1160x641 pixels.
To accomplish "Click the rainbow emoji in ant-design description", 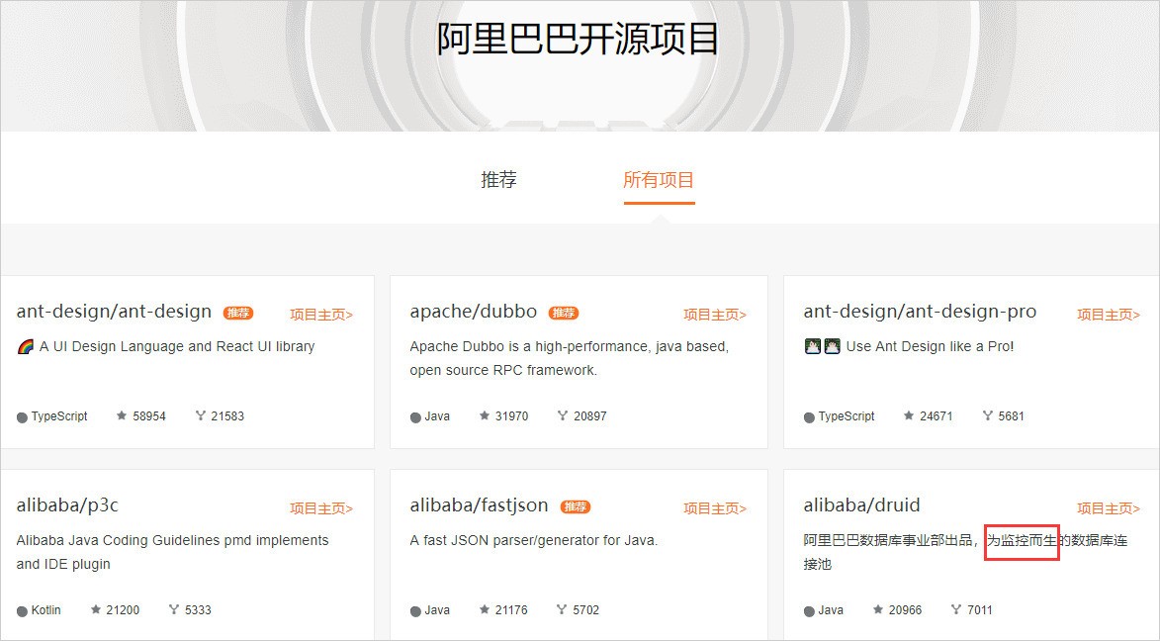I will point(25,346).
